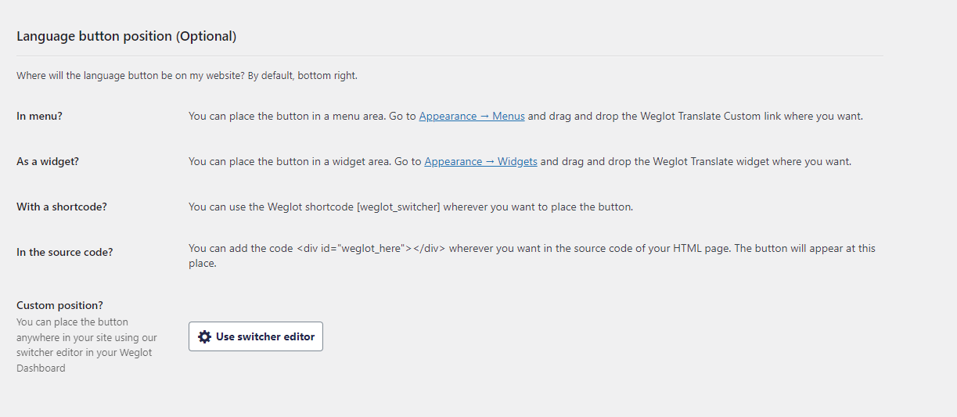Click the "Custom position?" label
Screen dimensions: 957x417
59,305
